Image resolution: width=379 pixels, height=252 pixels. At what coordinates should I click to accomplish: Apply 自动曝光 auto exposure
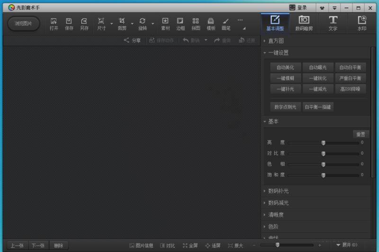tap(318, 67)
